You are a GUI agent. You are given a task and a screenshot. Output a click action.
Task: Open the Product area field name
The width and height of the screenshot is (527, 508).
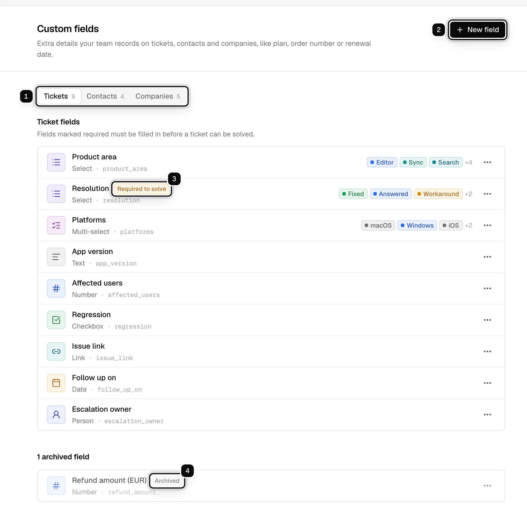[94, 157]
